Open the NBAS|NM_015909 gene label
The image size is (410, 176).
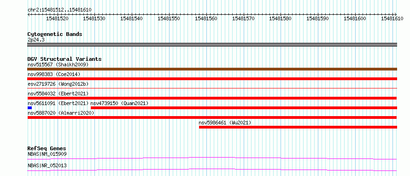point(47,154)
